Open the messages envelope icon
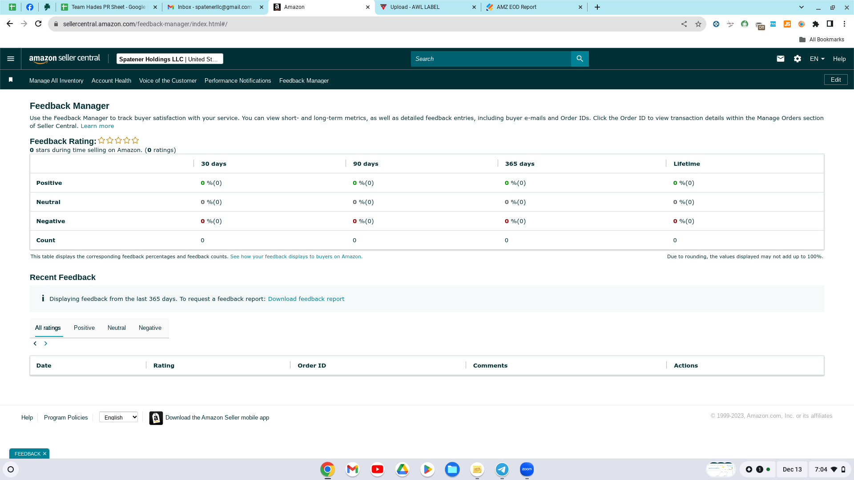The height and width of the screenshot is (480, 854). 780,59
